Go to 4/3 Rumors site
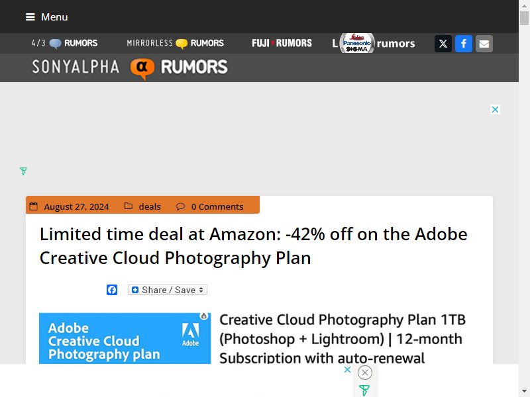 coord(64,43)
